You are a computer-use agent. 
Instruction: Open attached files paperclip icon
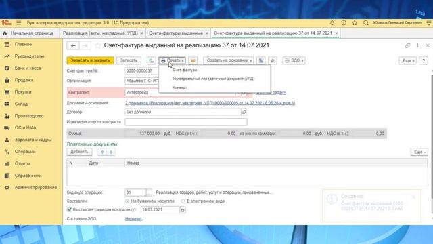(272, 60)
